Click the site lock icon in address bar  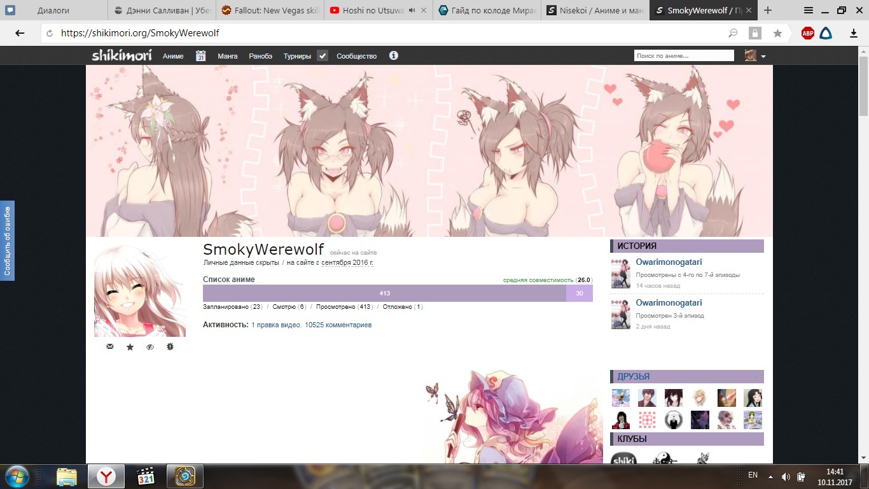[755, 34]
